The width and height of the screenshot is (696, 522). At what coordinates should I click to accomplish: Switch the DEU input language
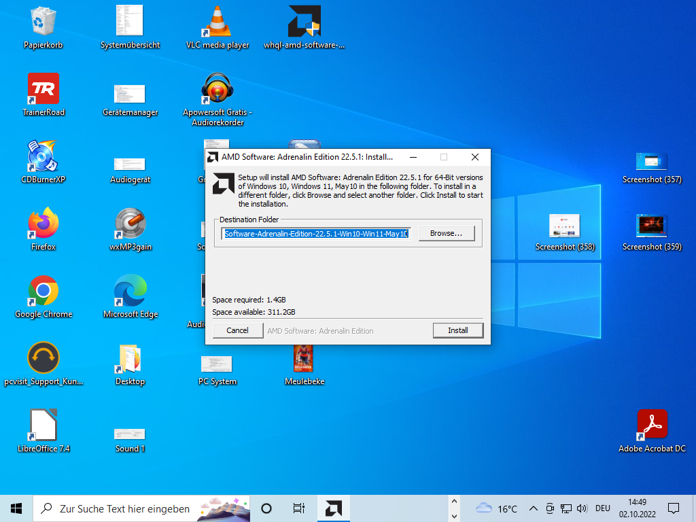(x=603, y=508)
